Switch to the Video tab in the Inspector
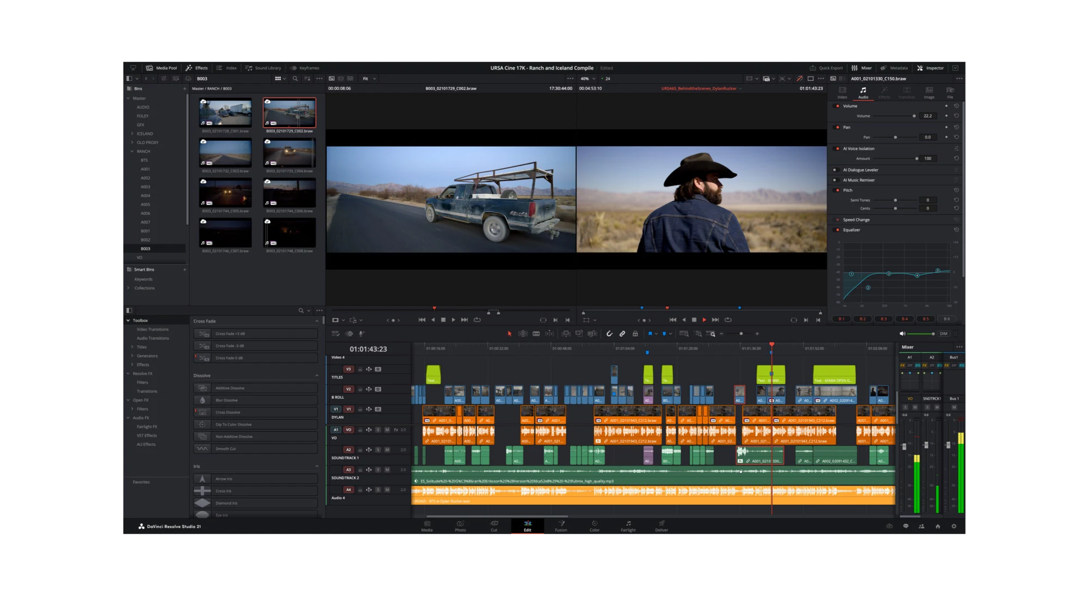 pos(843,94)
